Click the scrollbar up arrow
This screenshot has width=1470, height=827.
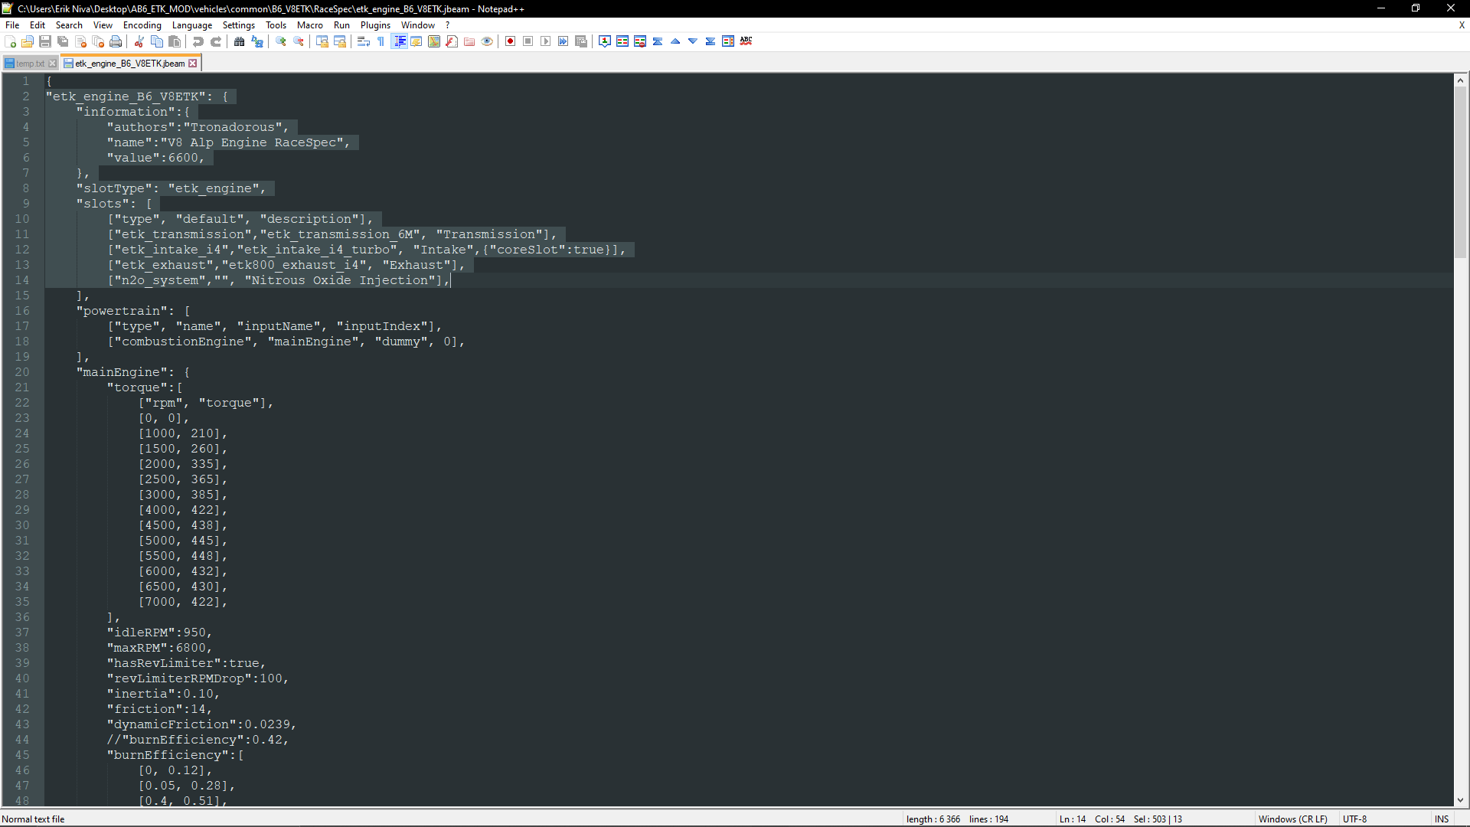pos(1460,80)
